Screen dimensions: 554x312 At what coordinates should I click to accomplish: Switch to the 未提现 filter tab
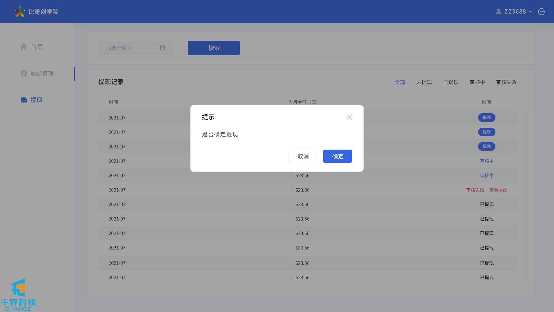pos(424,82)
